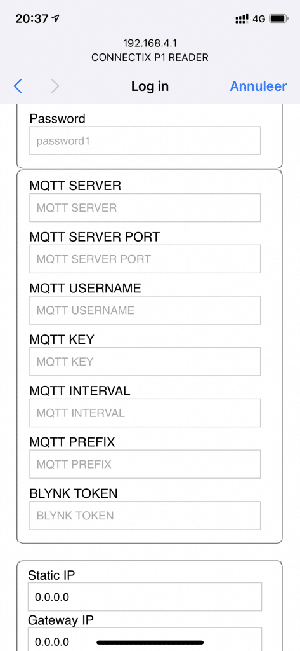Tap the battery icon in status bar
The image size is (300, 651).
pos(278,18)
